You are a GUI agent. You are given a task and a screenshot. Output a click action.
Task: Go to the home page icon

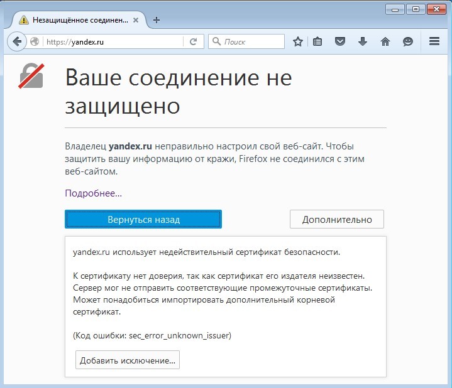(x=385, y=41)
